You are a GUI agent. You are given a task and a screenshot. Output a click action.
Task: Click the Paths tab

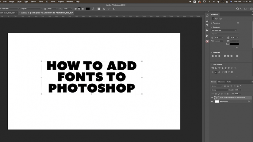point(229,82)
